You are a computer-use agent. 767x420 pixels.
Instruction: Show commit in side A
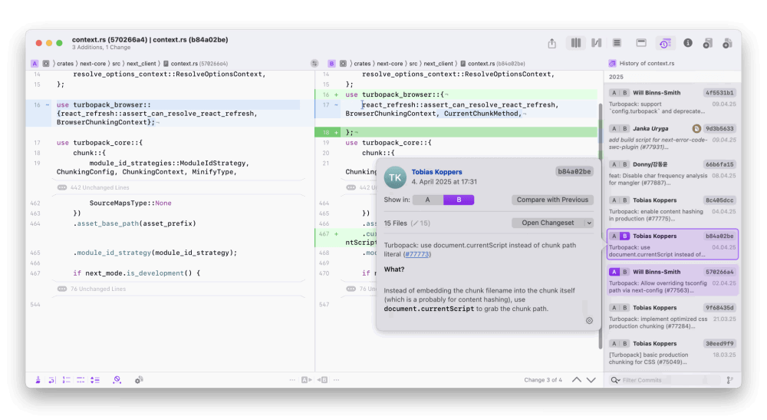coord(428,200)
